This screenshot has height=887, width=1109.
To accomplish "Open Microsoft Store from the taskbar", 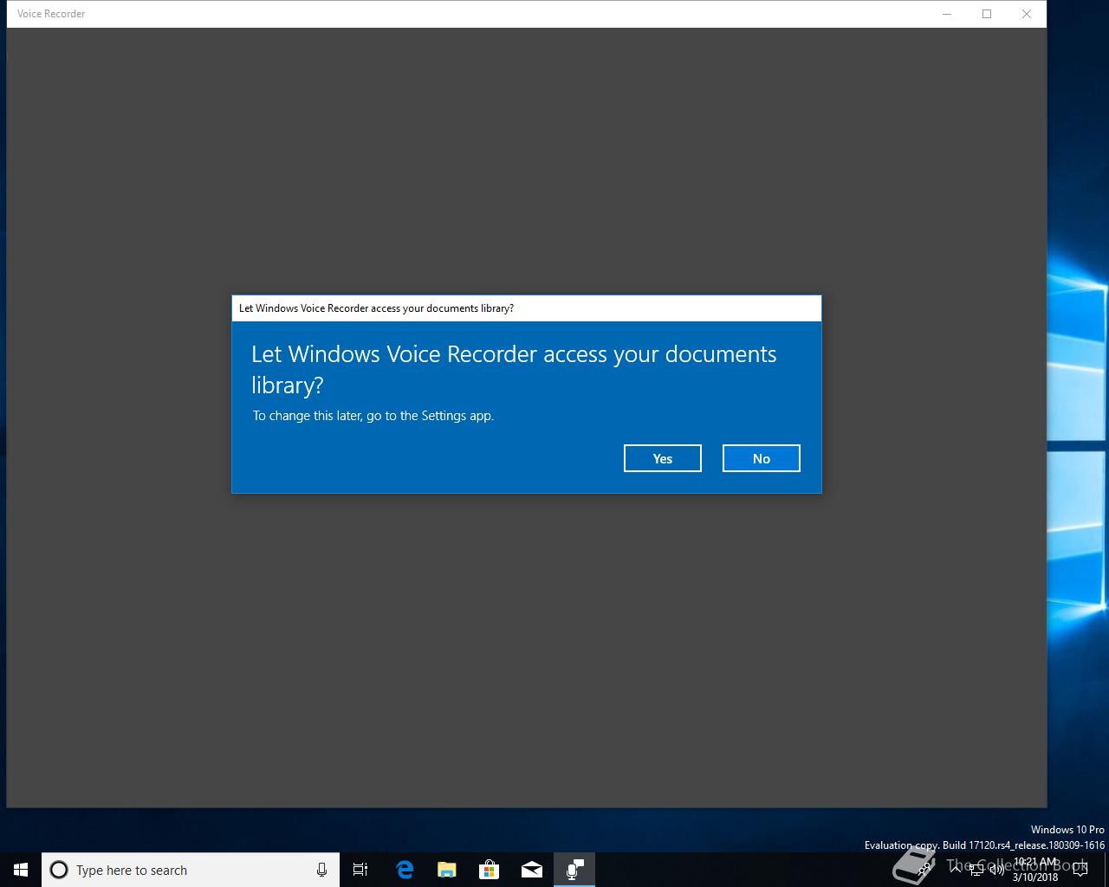I will coord(490,870).
